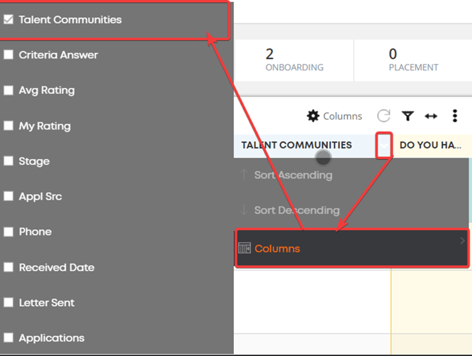The image size is (472, 356).
Task: Click the Sort Descending down-arrow icon
Action: point(244,210)
